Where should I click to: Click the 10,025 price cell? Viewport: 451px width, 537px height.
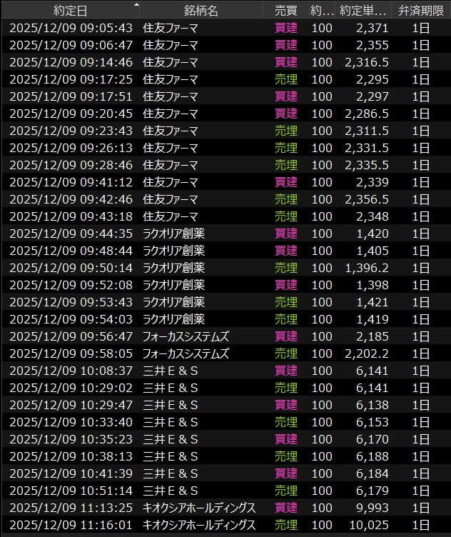click(371, 525)
